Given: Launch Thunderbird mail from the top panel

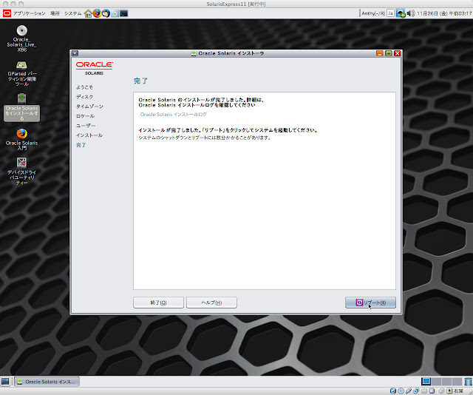Looking at the screenshot, I should click(x=106, y=13).
